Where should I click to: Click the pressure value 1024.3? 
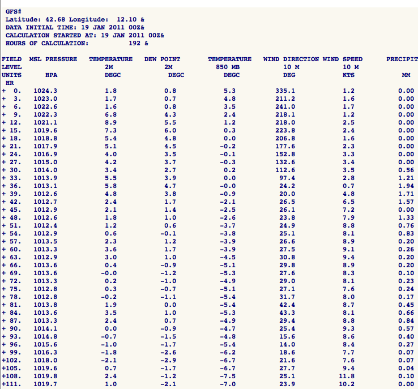coord(45,91)
